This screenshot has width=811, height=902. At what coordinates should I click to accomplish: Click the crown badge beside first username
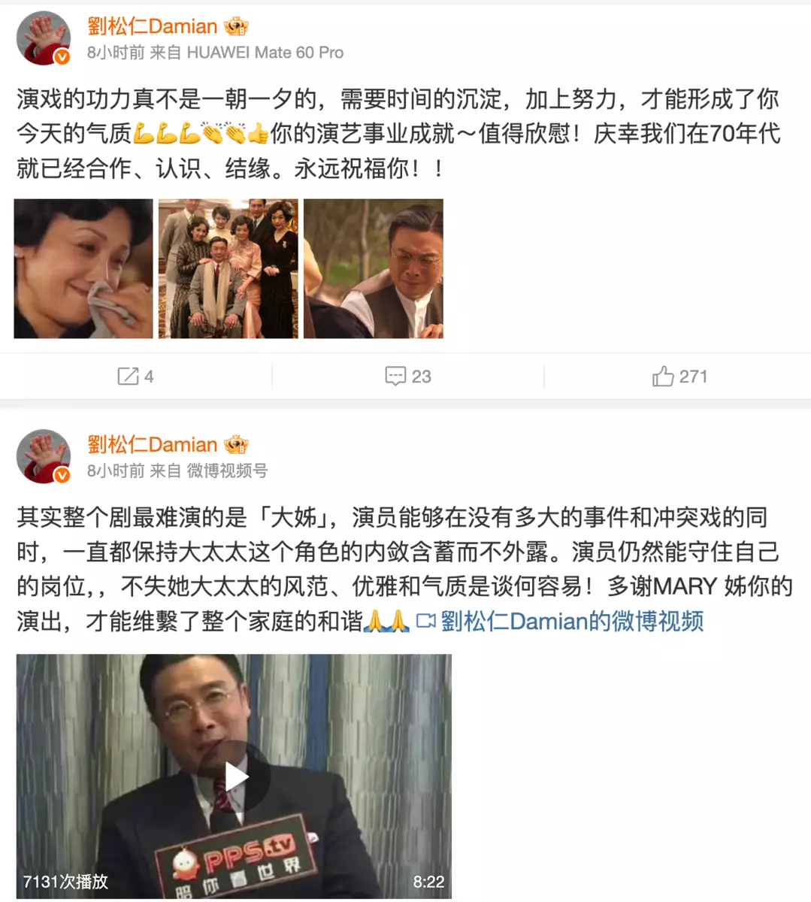coord(236,26)
